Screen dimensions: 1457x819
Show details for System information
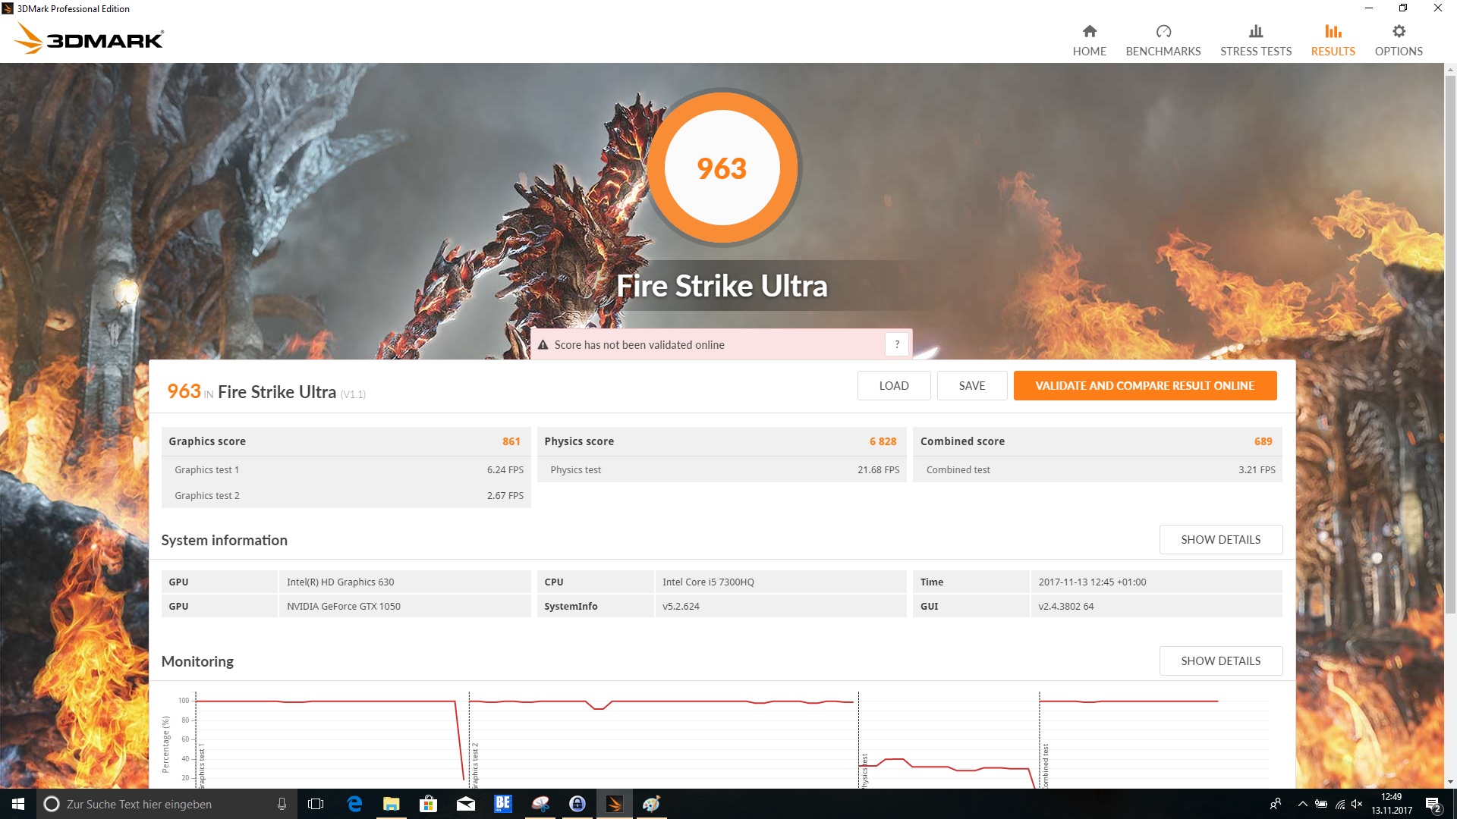click(x=1220, y=539)
